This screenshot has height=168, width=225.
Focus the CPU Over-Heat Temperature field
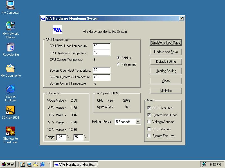click(102, 46)
